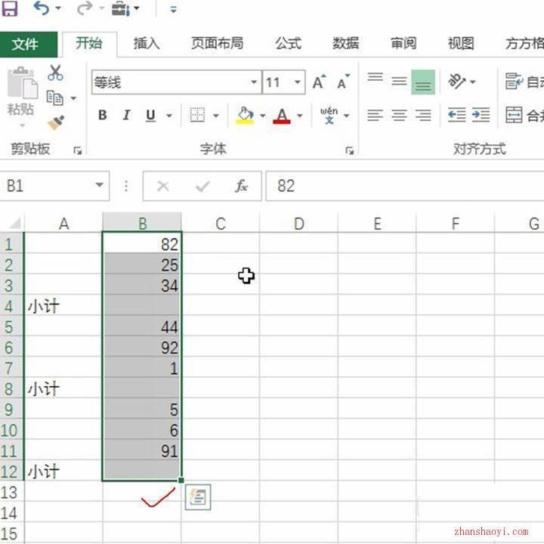Open the 文件 menu

[29, 44]
